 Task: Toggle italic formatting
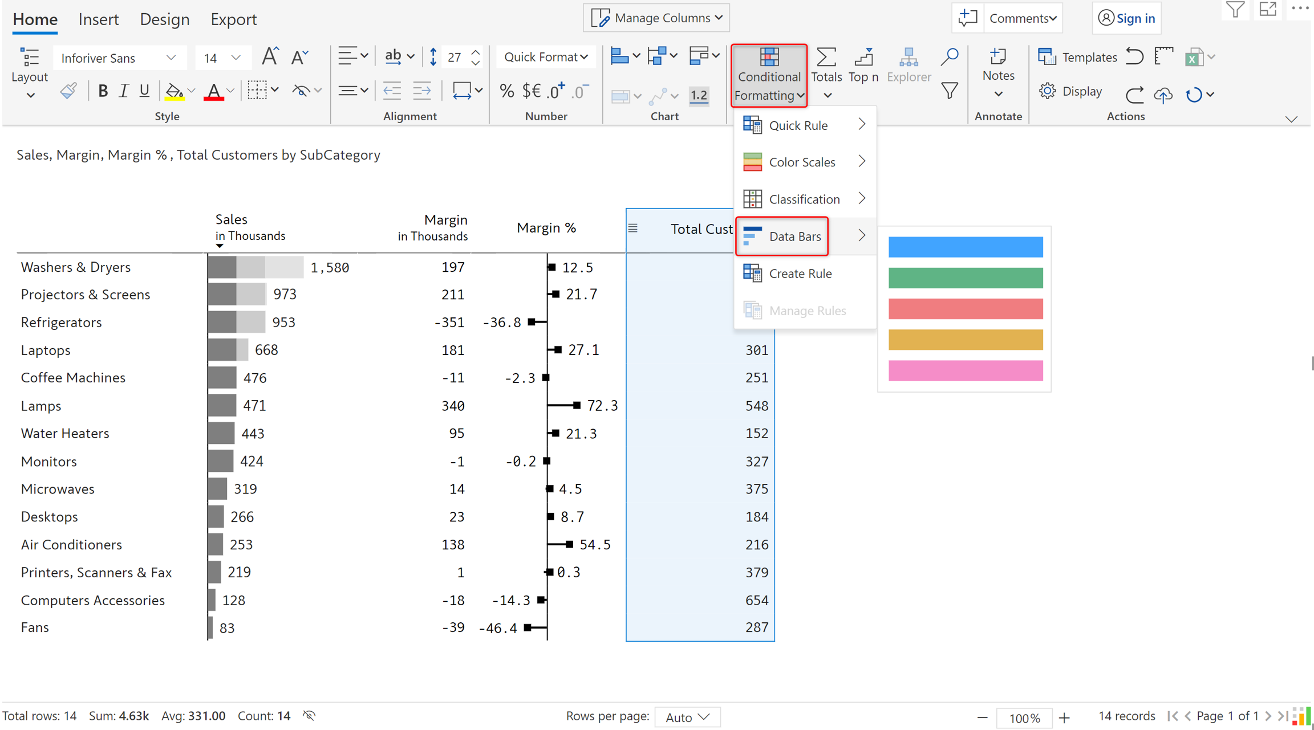(x=123, y=91)
